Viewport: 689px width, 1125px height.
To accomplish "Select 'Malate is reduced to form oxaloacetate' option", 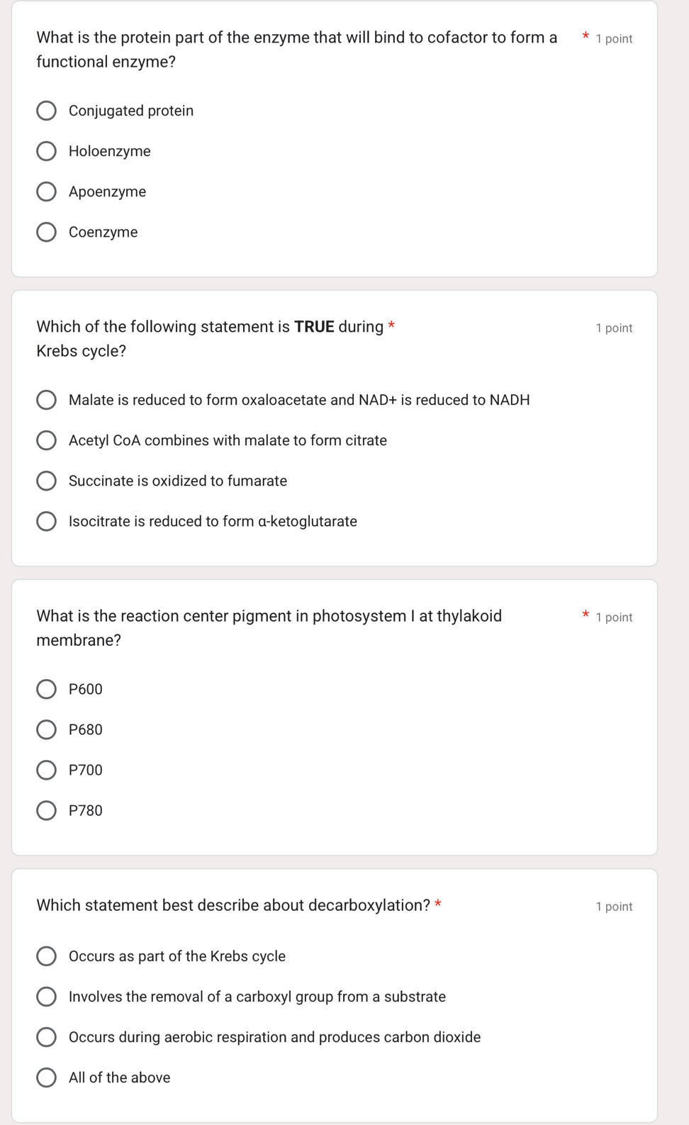I will pyautogui.click(x=47, y=400).
